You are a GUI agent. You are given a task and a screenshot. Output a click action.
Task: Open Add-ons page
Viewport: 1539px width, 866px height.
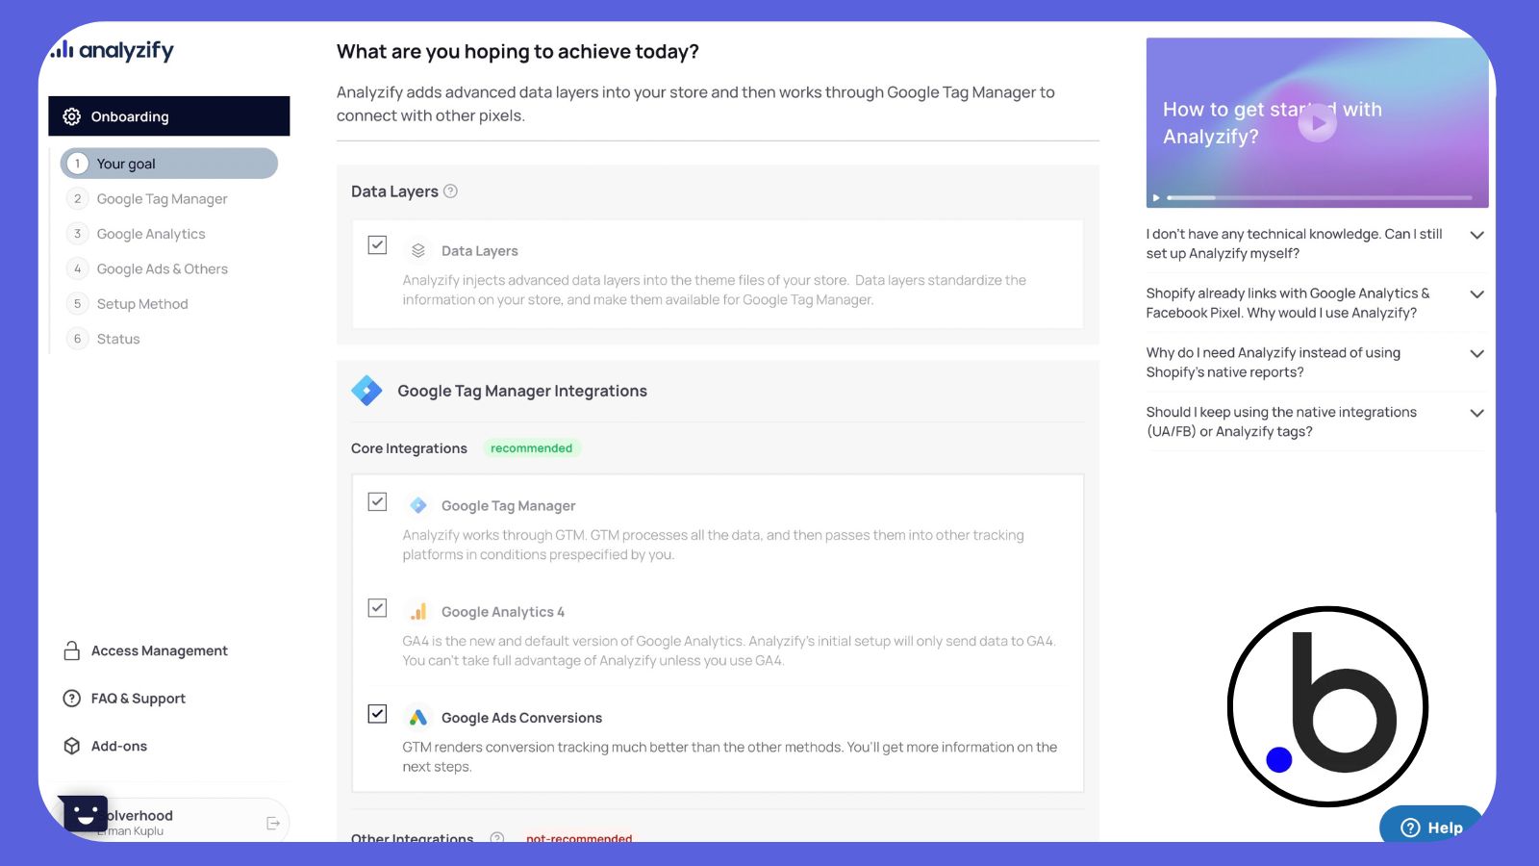click(119, 746)
